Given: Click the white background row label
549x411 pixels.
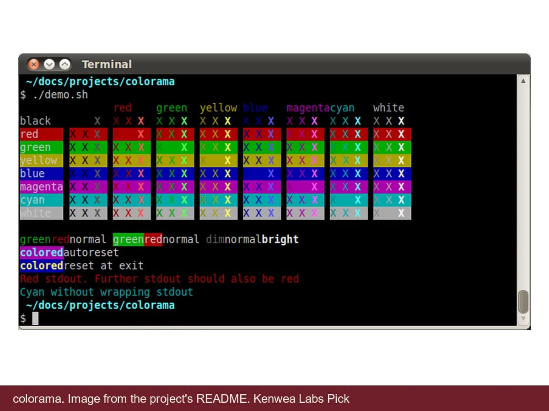Looking at the screenshot, I should point(41,213).
